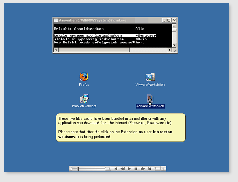The height and width of the screenshot is (182, 238).
Task: Close the cmd.exe window
Action: pos(174,20)
